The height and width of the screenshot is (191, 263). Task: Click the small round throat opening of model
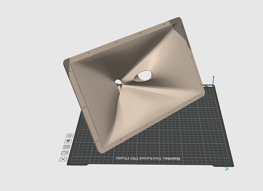tap(118, 82)
